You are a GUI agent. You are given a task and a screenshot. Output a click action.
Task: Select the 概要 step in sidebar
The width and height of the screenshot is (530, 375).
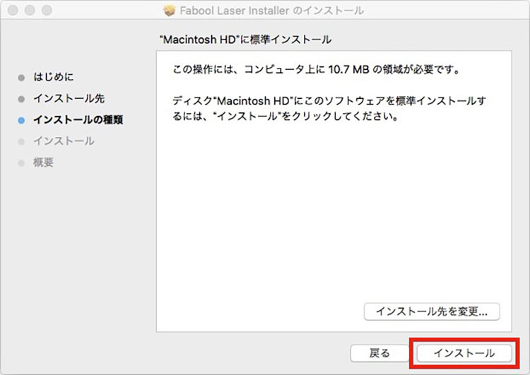pyautogui.click(x=43, y=162)
